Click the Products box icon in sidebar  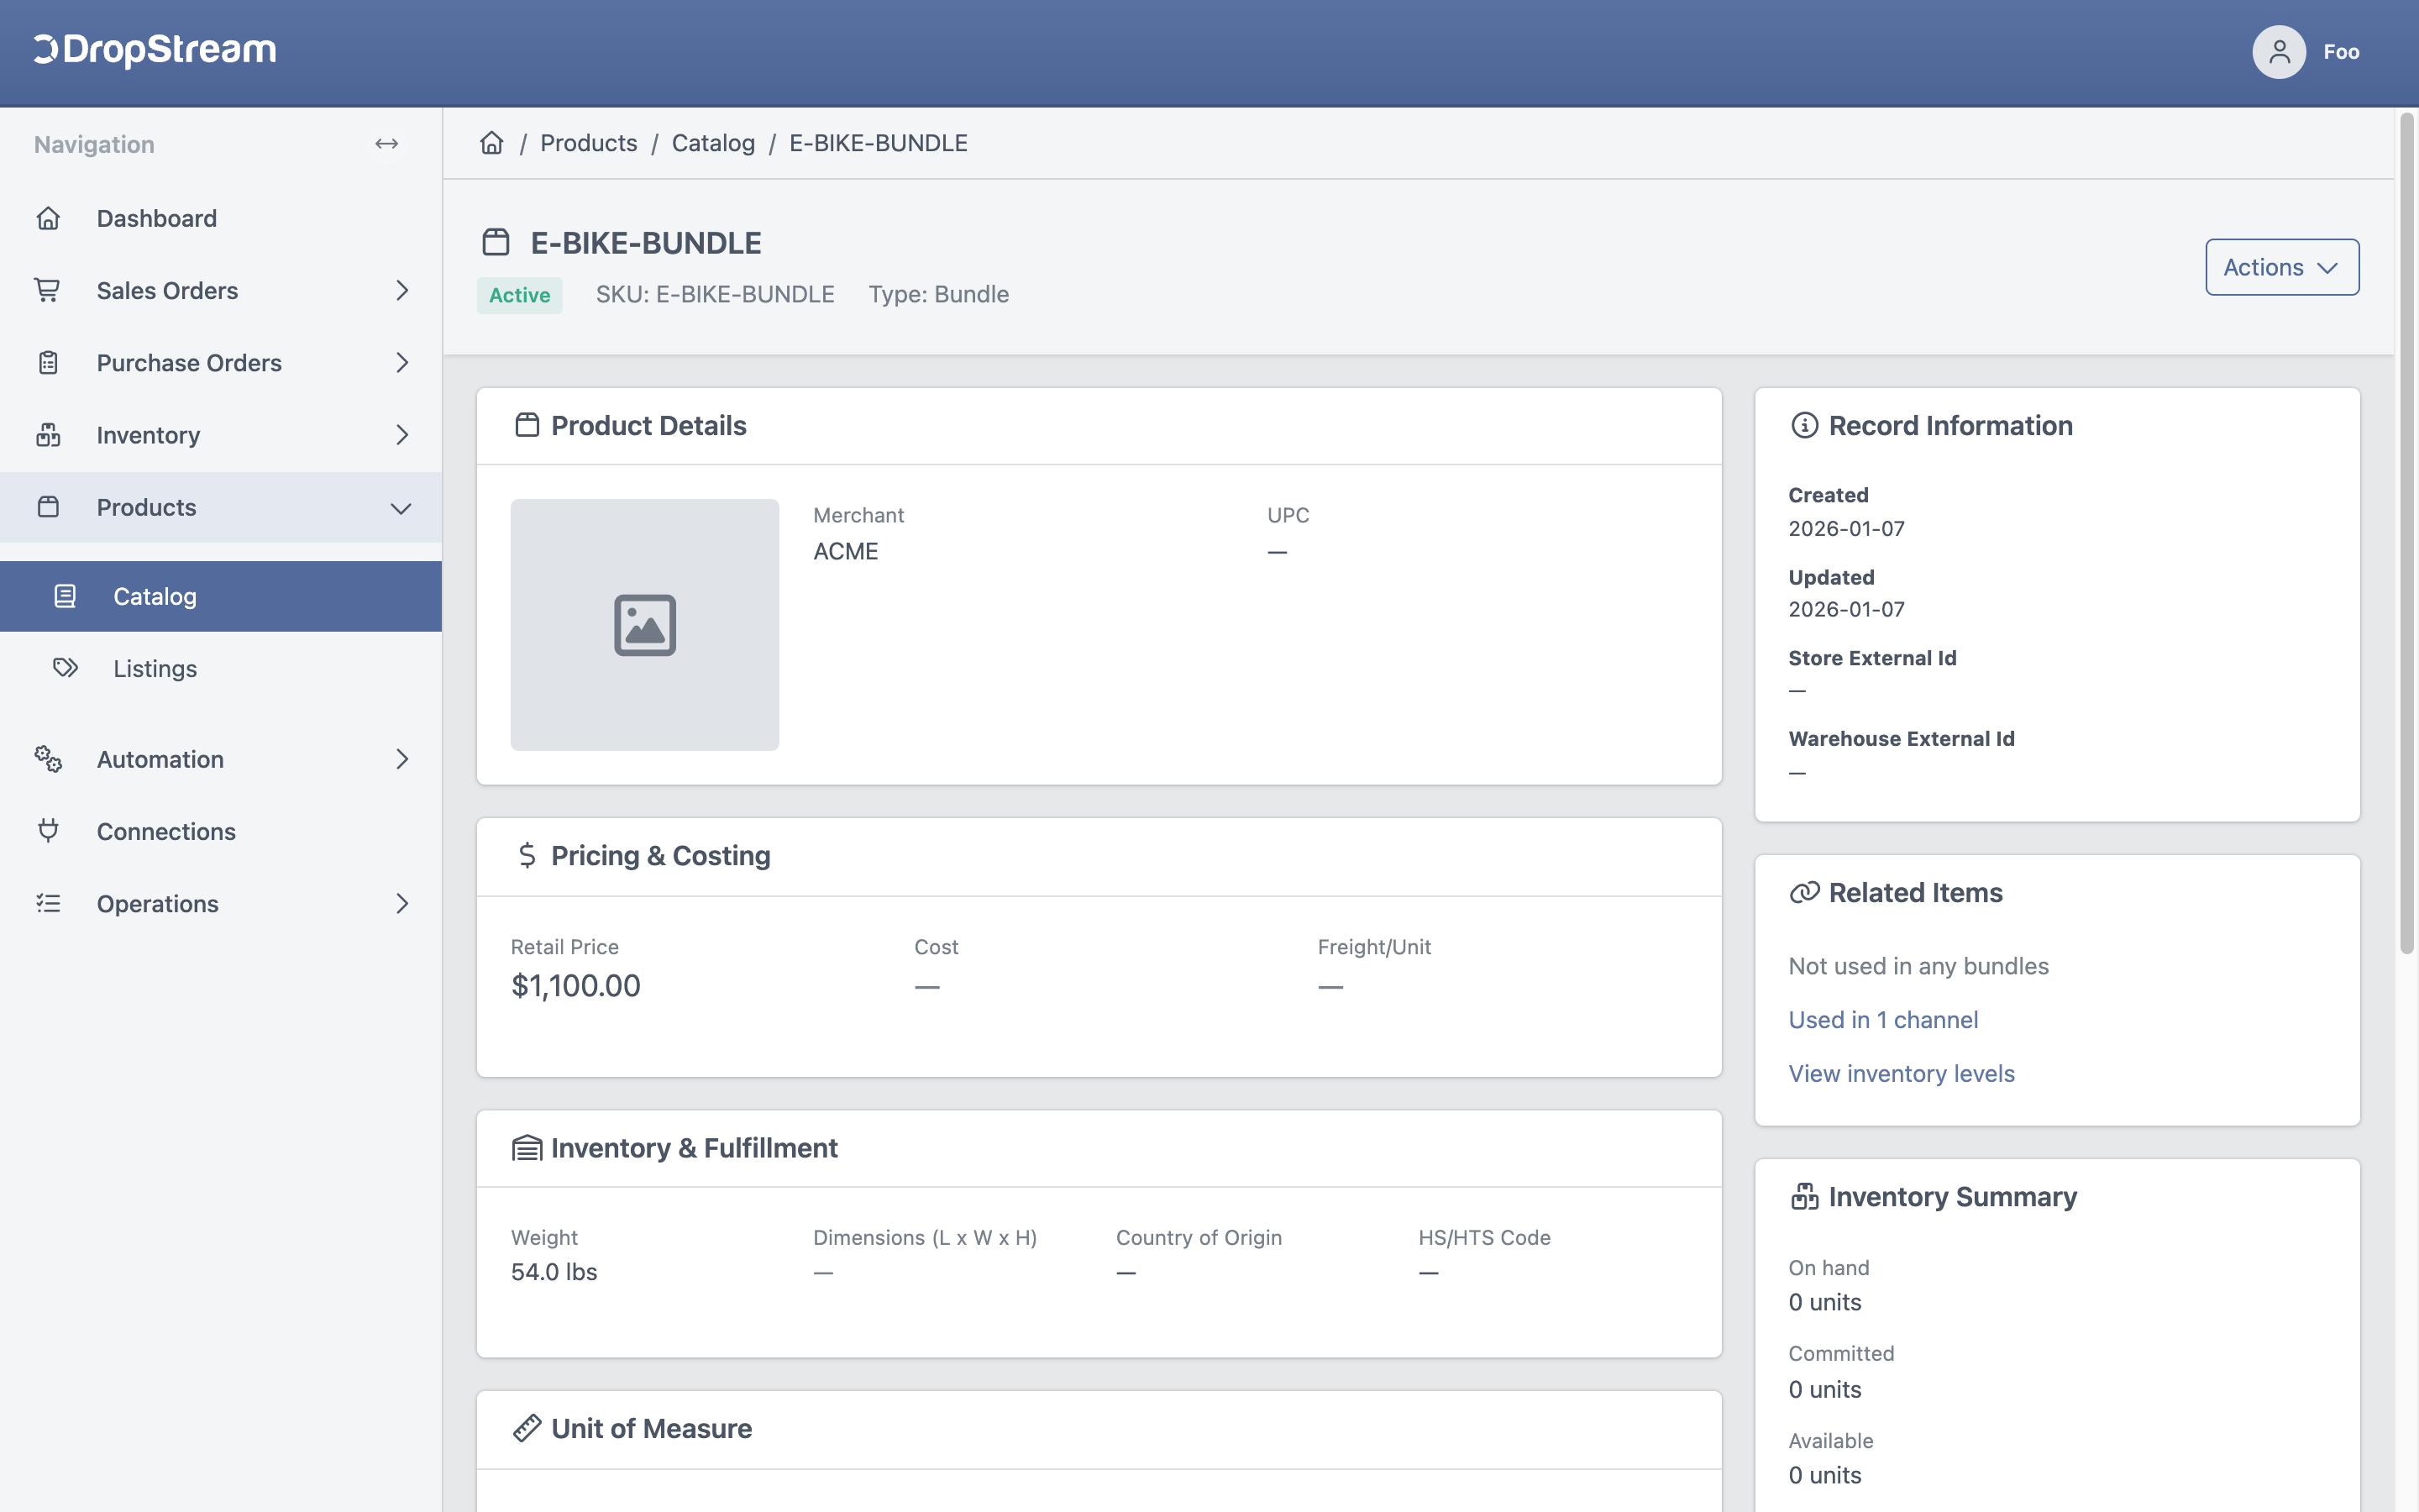tap(48, 507)
